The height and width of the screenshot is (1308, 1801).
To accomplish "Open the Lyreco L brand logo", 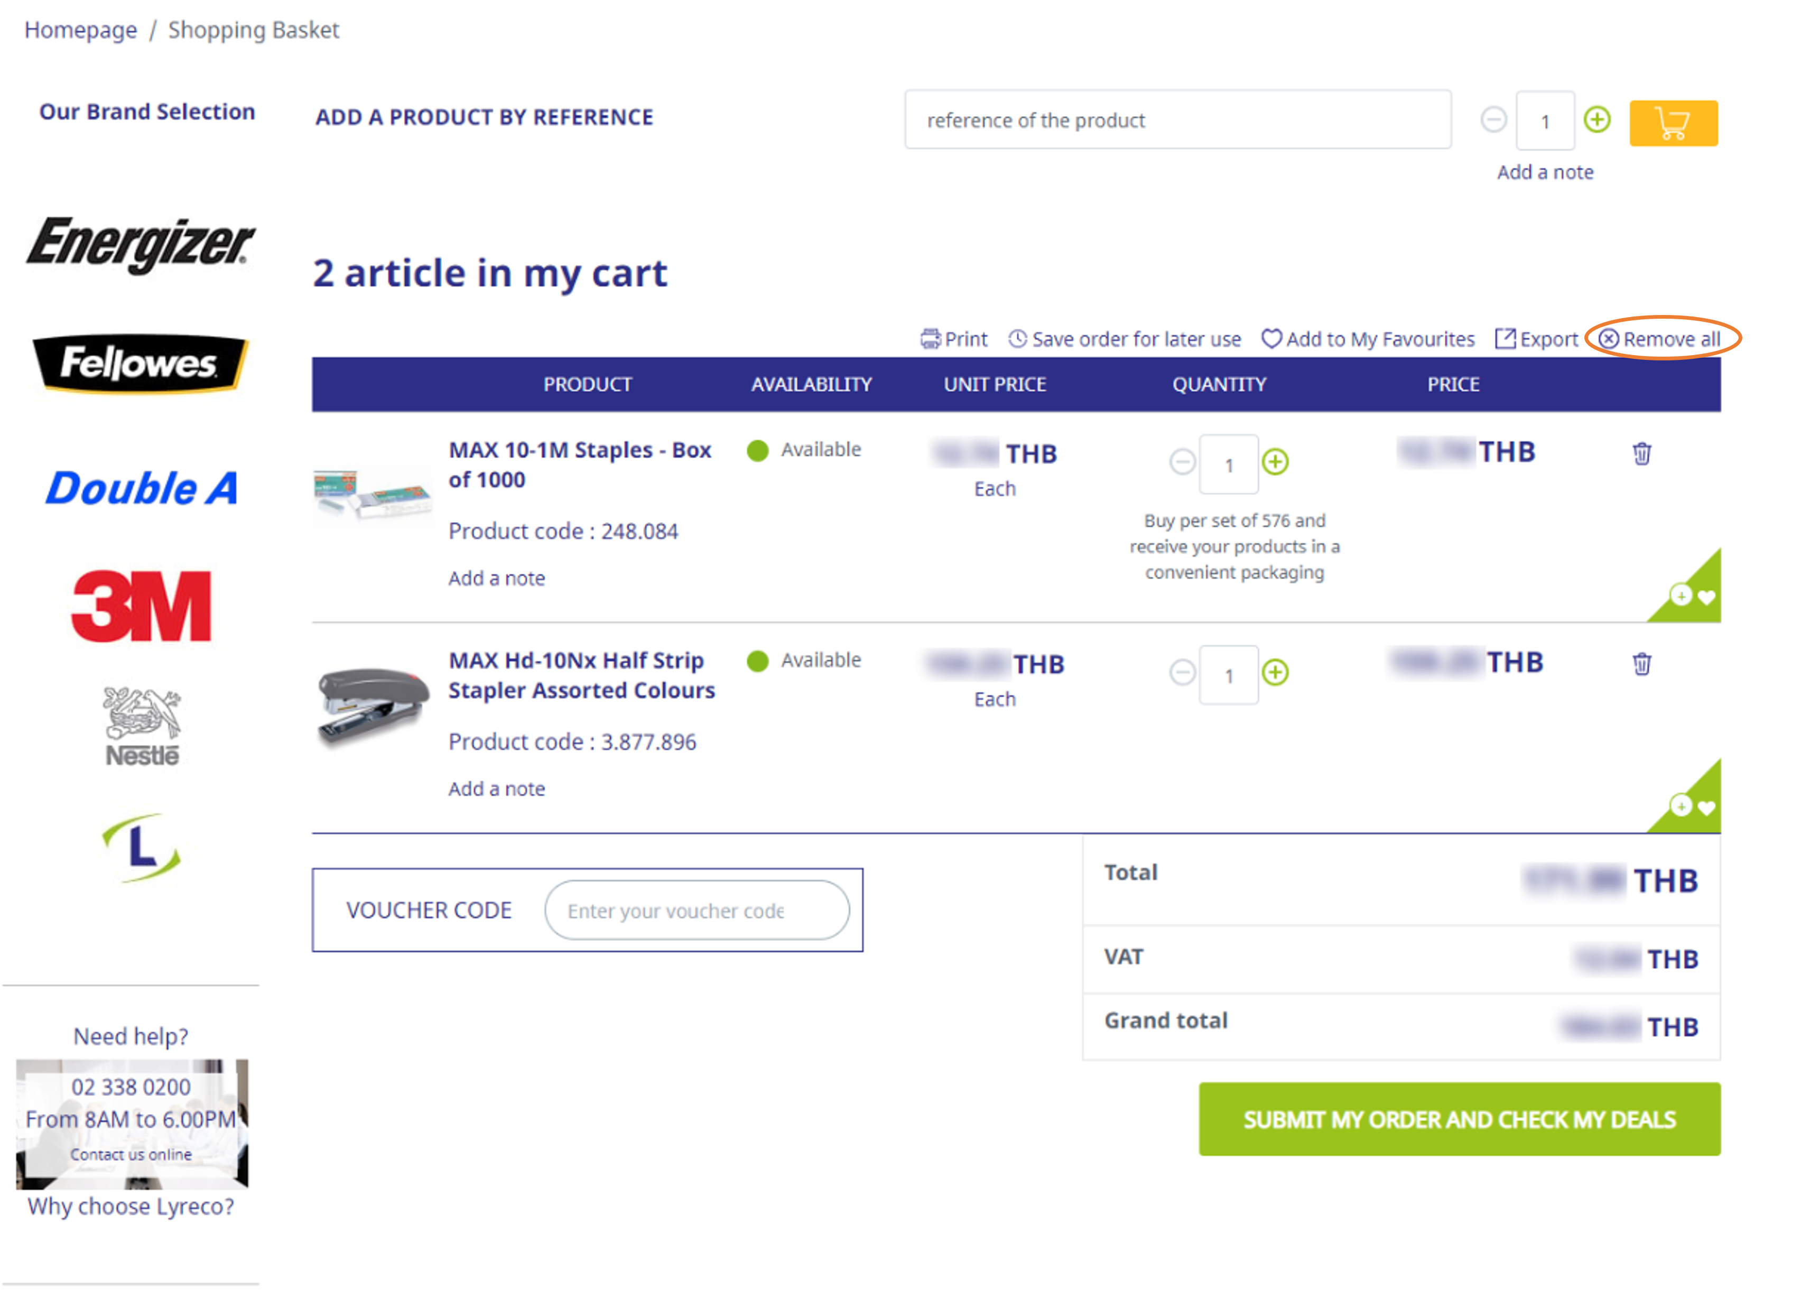I will click(x=141, y=847).
